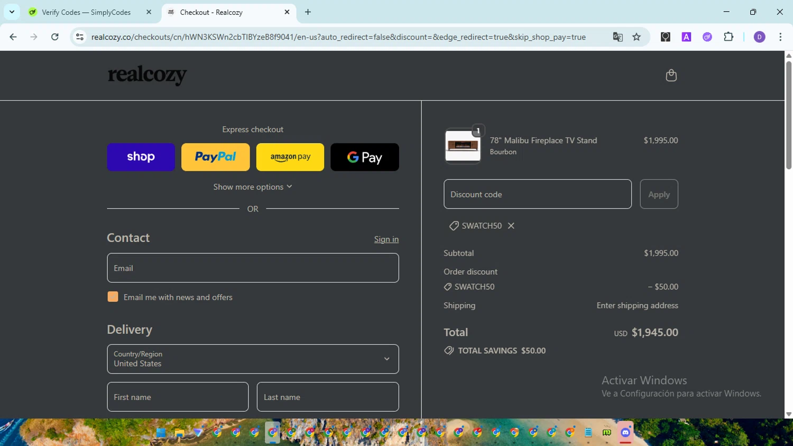This screenshot has width=793, height=446.
Task: Click "TOTAL SAVINGS $50.00" text
Action: [502, 350]
